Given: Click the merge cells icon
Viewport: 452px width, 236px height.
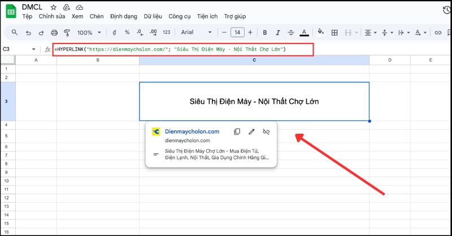Looking at the screenshot, I should tap(348, 33).
